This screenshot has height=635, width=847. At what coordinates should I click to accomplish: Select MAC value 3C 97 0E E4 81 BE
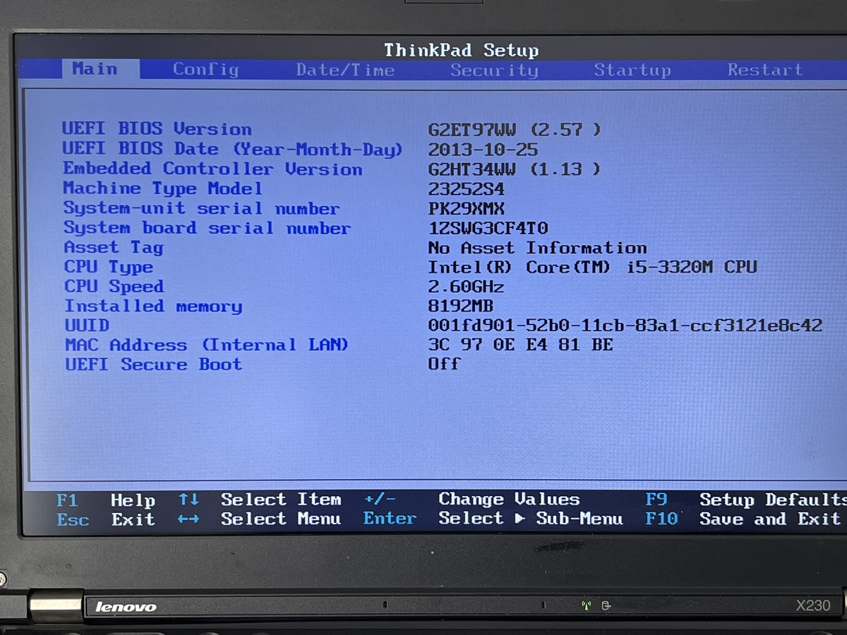[520, 345]
